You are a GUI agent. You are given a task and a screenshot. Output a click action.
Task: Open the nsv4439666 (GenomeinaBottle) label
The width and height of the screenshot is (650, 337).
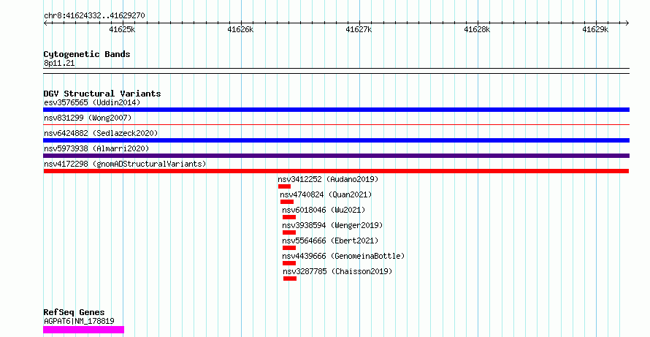(343, 256)
